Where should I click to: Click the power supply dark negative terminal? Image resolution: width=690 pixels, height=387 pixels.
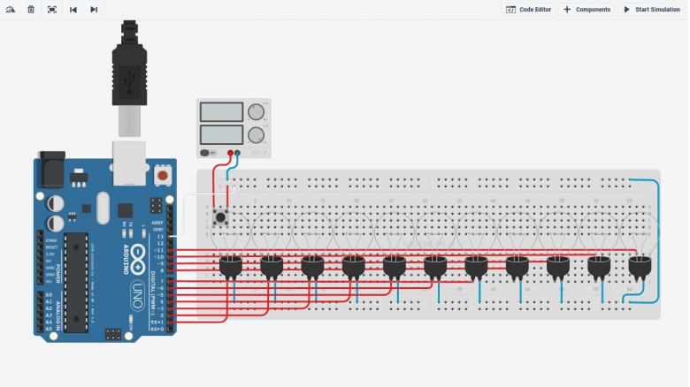click(237, 153)
